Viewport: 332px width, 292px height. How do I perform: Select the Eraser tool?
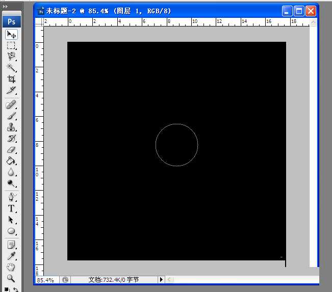click(11, 150)
